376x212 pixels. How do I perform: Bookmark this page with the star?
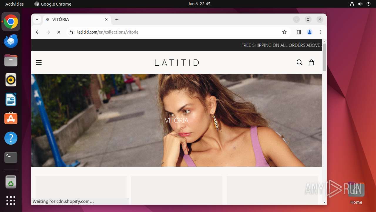(284, 32)
